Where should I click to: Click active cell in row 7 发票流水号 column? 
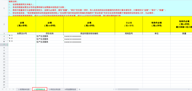[x=22, y=45]
